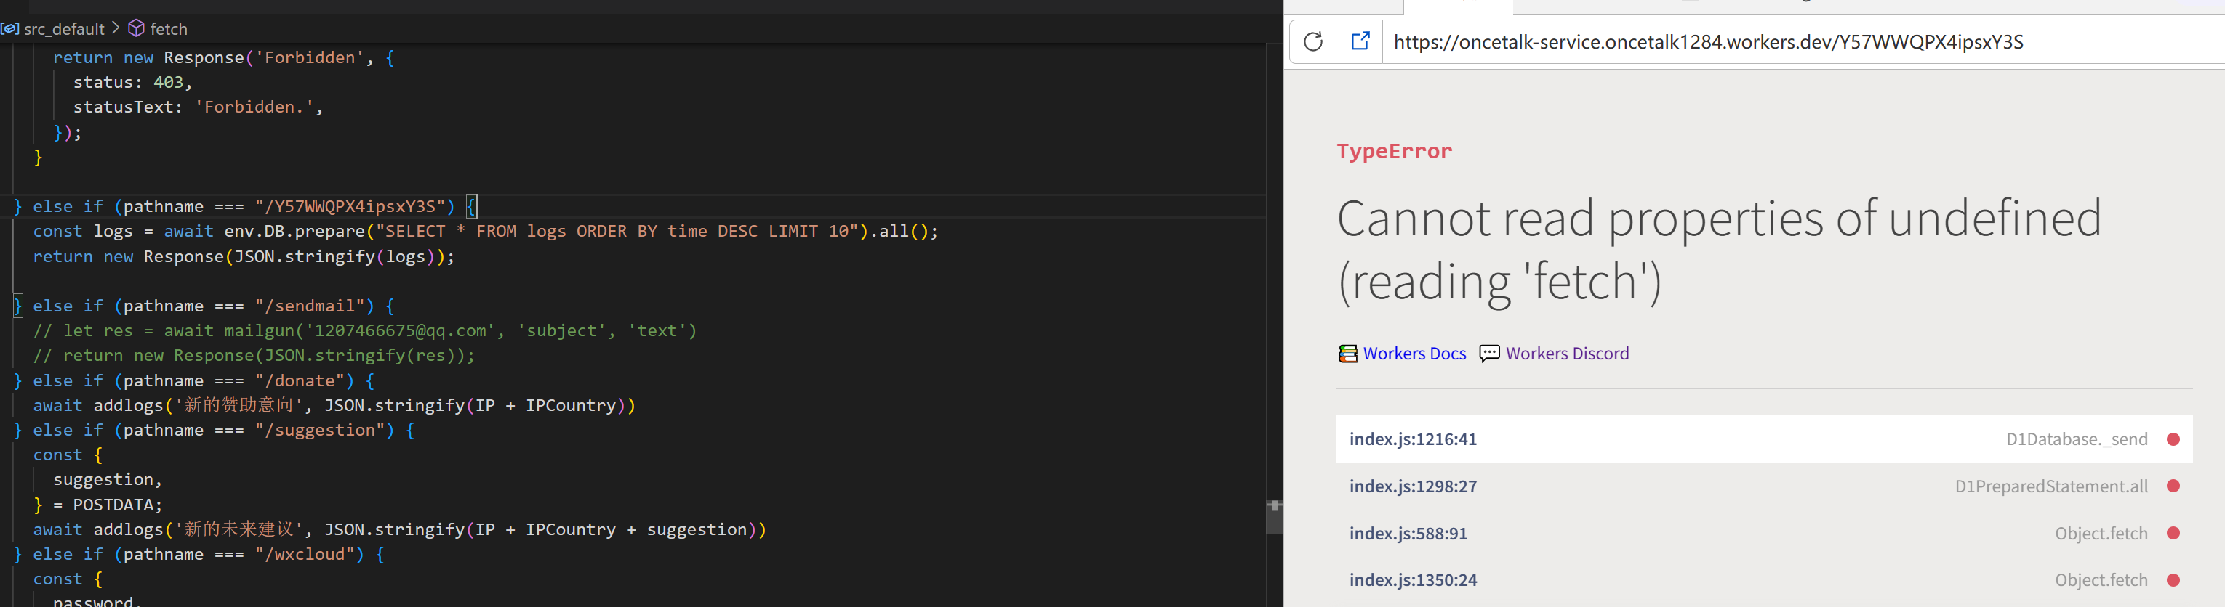The width and height of the screenshot is (2225, 607).
Task: Click the D1PreparedStatement.all function name
Action: (2051, 486)
